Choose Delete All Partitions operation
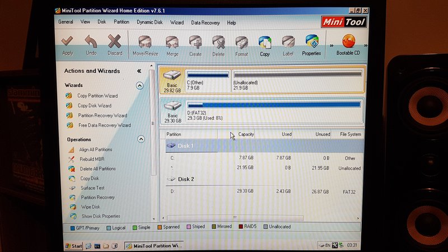Viewport: 448px width, 252px height. click(97, 169)
